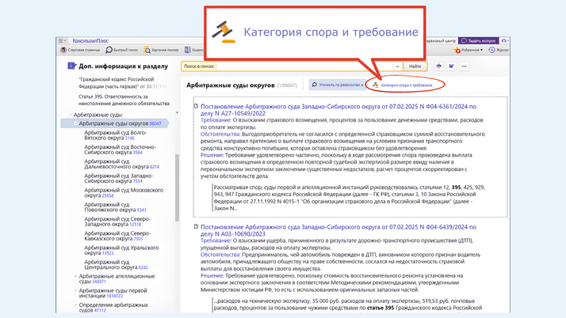Click Требование label in second ruling
This screenshot has width=566, height=318.
216,240
